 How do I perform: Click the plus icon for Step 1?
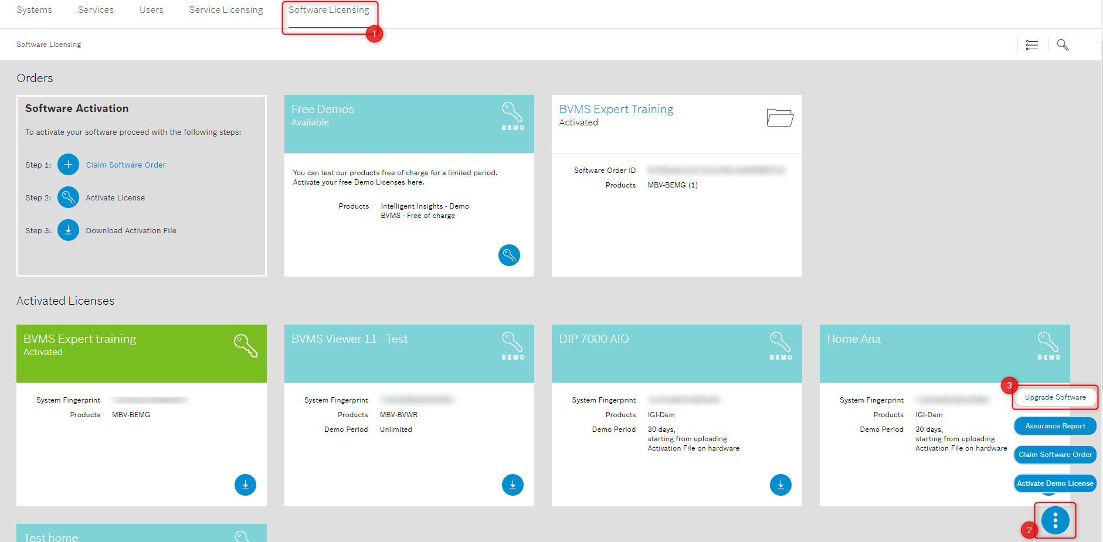point(68,165)
